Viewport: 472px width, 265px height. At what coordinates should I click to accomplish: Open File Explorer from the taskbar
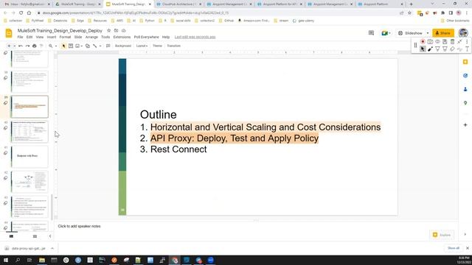pos(42,260)
